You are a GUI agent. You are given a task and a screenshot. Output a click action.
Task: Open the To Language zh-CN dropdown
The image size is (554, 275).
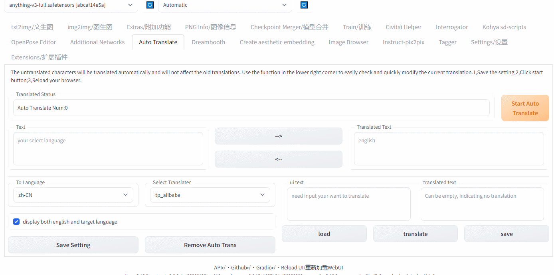[x=73, y=195]
